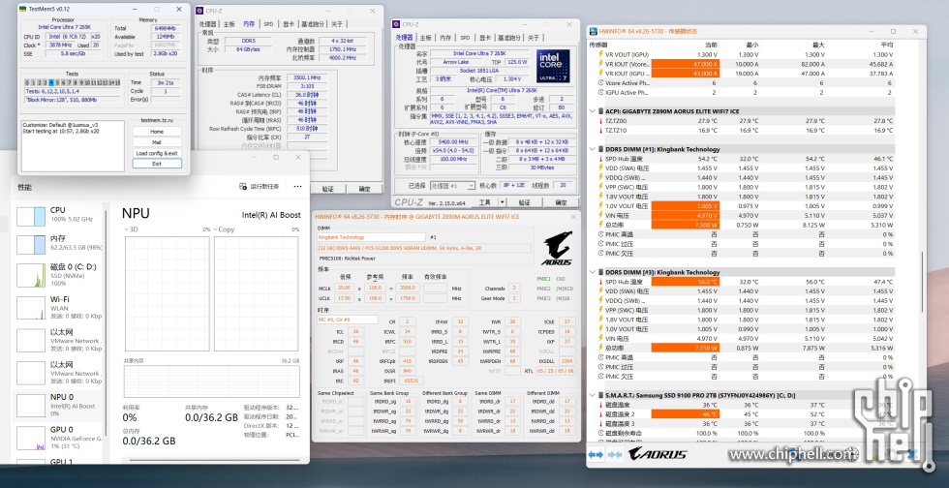
Task: Click the testmem.tz.ru label in TestMem5
Action: pyautogui.click(x=157, y=120)
